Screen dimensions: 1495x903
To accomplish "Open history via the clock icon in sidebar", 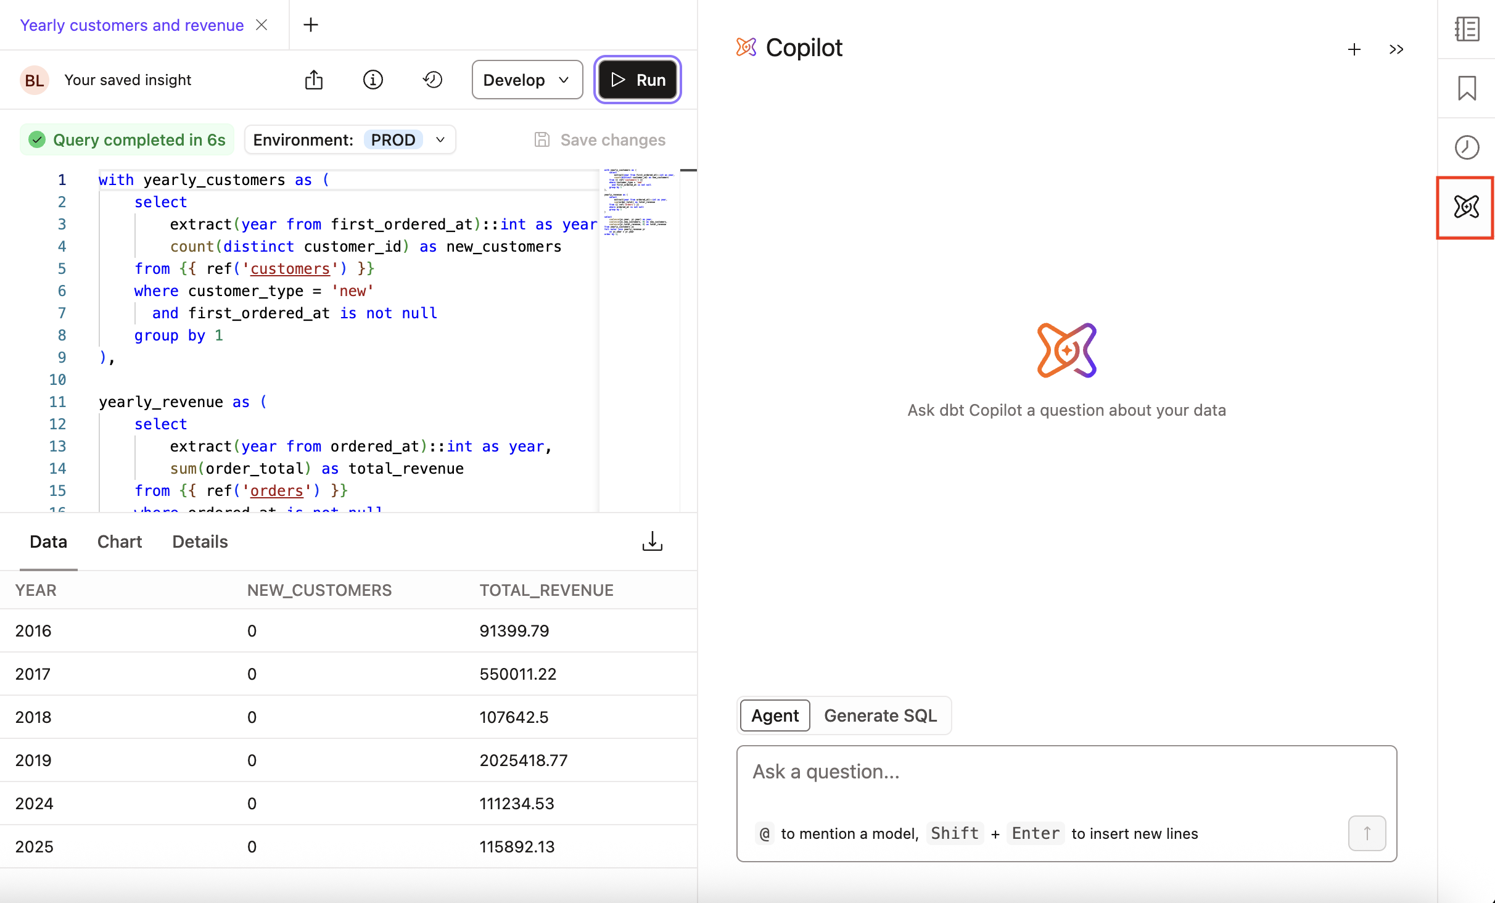I will click(x=1466, y=147).
